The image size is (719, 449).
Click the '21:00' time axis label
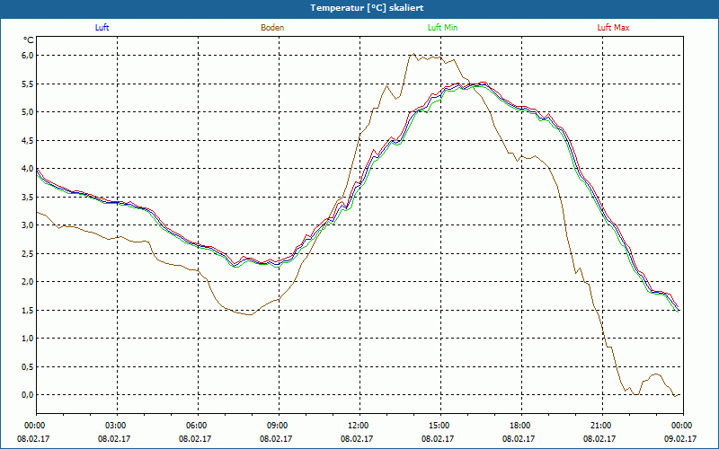tap(602, 426)
